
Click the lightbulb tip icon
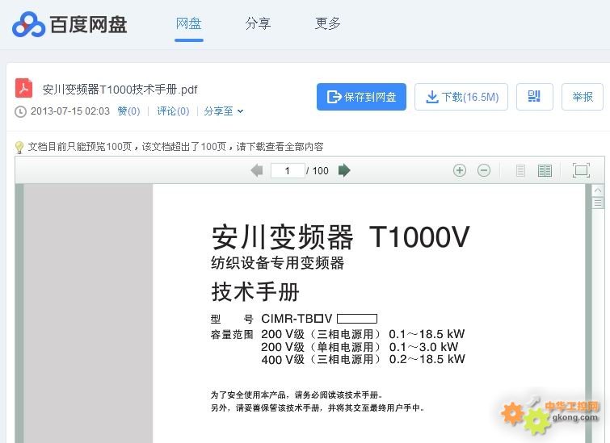pyautogui.click(x=19, y=148)
